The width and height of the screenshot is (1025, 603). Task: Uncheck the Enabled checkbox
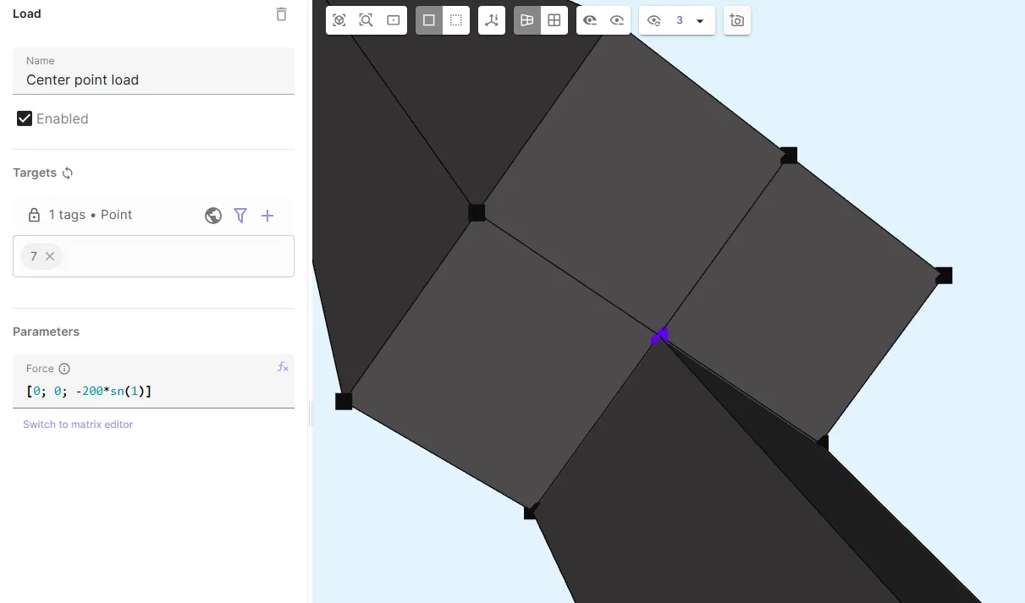(x=25, y=118)
